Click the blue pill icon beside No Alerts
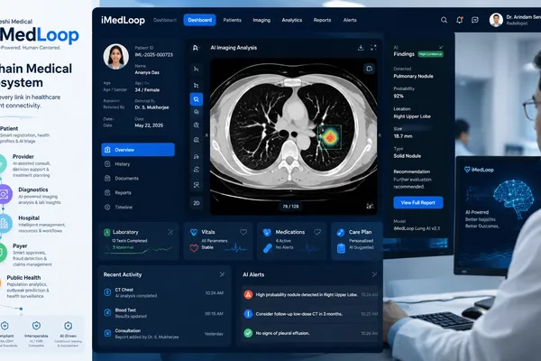Screen dimensions: 541x361 click(x=268, y=248)
